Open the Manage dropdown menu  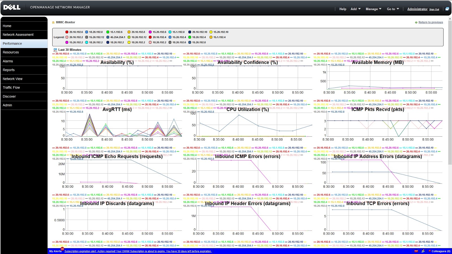[373, 9]
